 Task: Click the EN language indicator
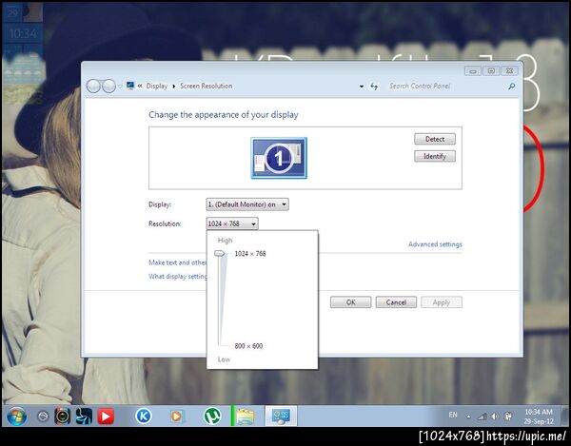(x=453, y=415)
